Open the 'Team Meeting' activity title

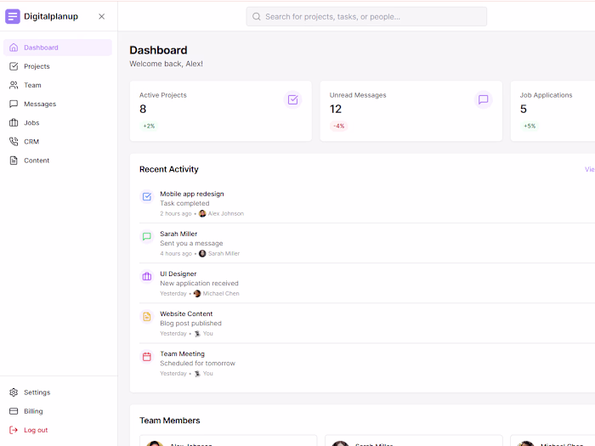tap(182, 354)
